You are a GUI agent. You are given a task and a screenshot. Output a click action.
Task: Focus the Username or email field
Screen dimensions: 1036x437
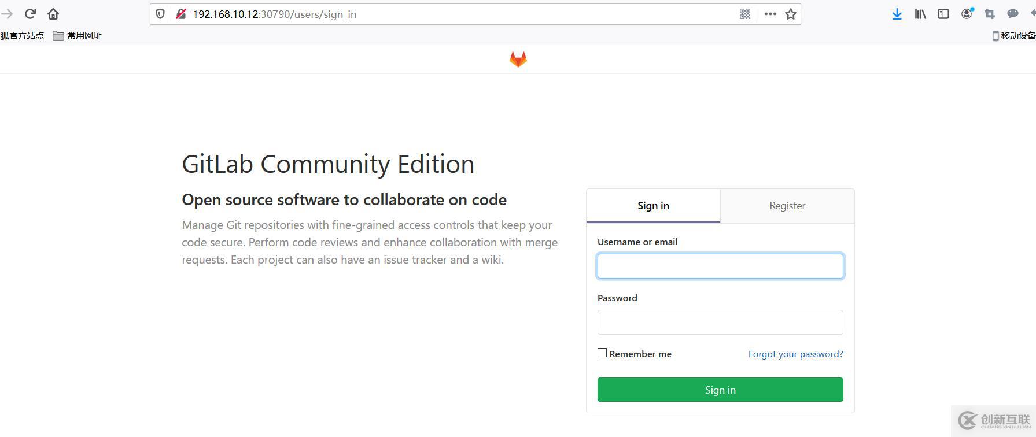click(x=720, y=266)
